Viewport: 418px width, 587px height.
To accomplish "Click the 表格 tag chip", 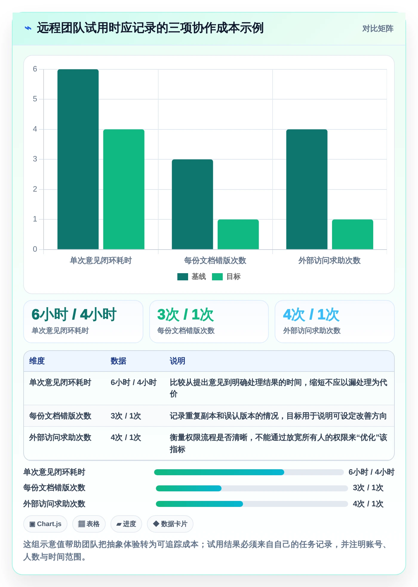I will pos(89,524).
